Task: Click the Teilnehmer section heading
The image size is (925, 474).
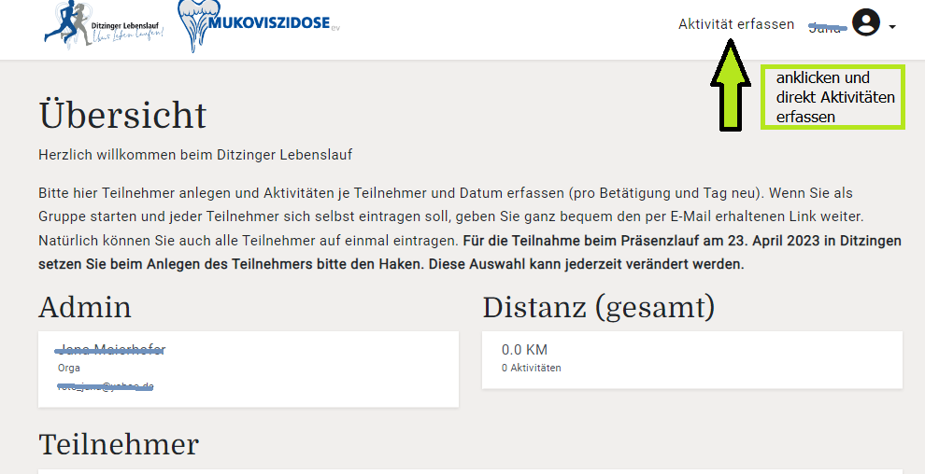Action: (x=119, y=444)
